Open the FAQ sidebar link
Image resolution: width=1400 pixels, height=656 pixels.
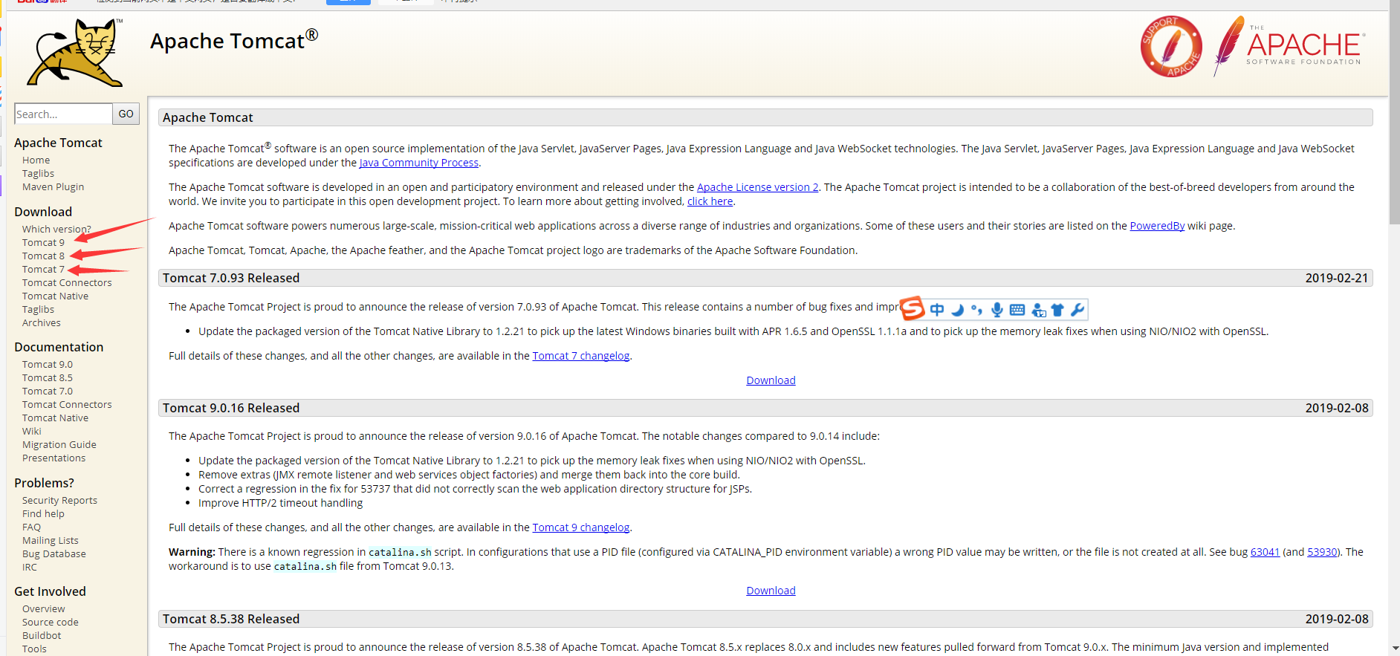coord(31,527)
